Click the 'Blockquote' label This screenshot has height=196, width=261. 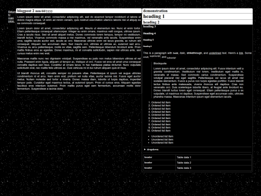pos(160,63)
